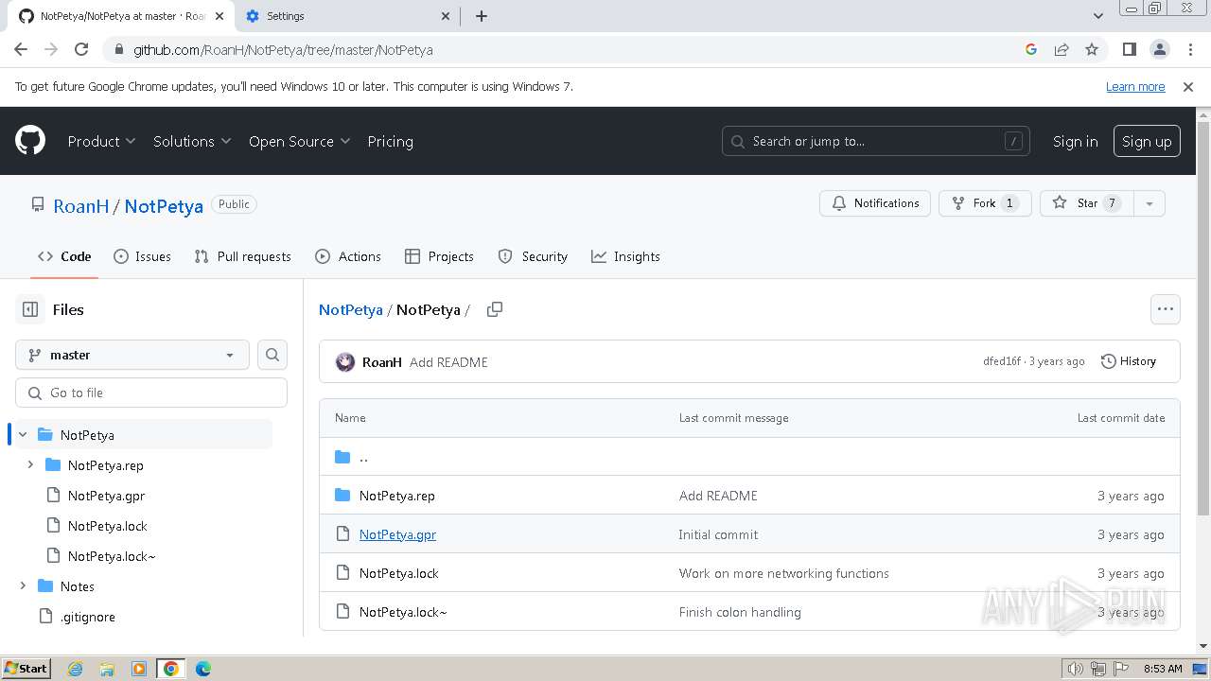Close the Settings tab
This screenshot has width=1211, height=681.
(x=447, y=16)
